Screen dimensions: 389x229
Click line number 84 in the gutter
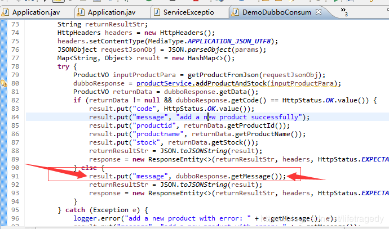[x=15, y=117]
